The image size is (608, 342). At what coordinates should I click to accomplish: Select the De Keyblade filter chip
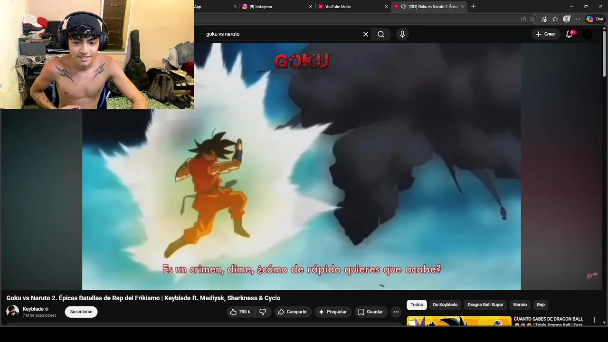pyautogui.click(x=445, y=305)
